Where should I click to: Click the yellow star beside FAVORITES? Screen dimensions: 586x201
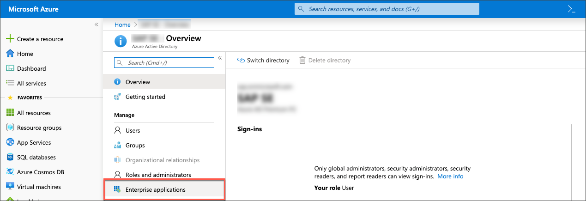pos(10,97)
